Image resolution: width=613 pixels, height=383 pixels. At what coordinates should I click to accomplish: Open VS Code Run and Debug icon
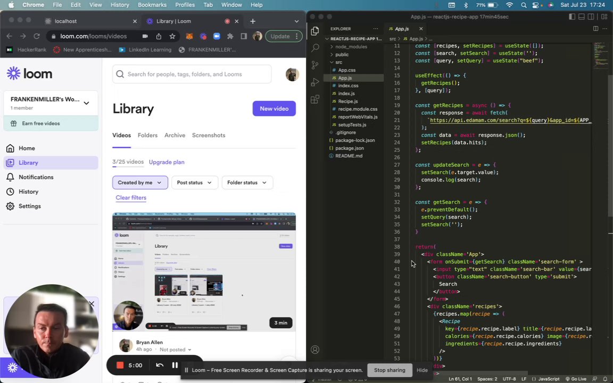click(x=314, y=82)
